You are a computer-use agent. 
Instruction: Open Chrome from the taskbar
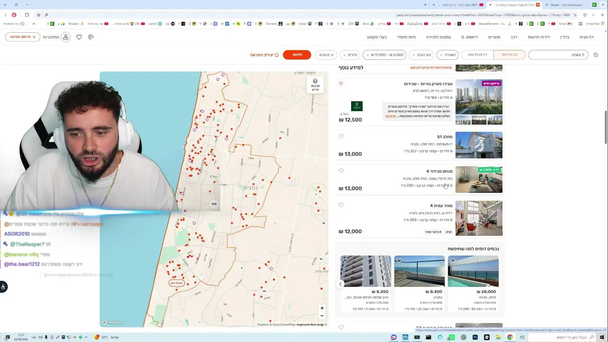tap(510, 337)
